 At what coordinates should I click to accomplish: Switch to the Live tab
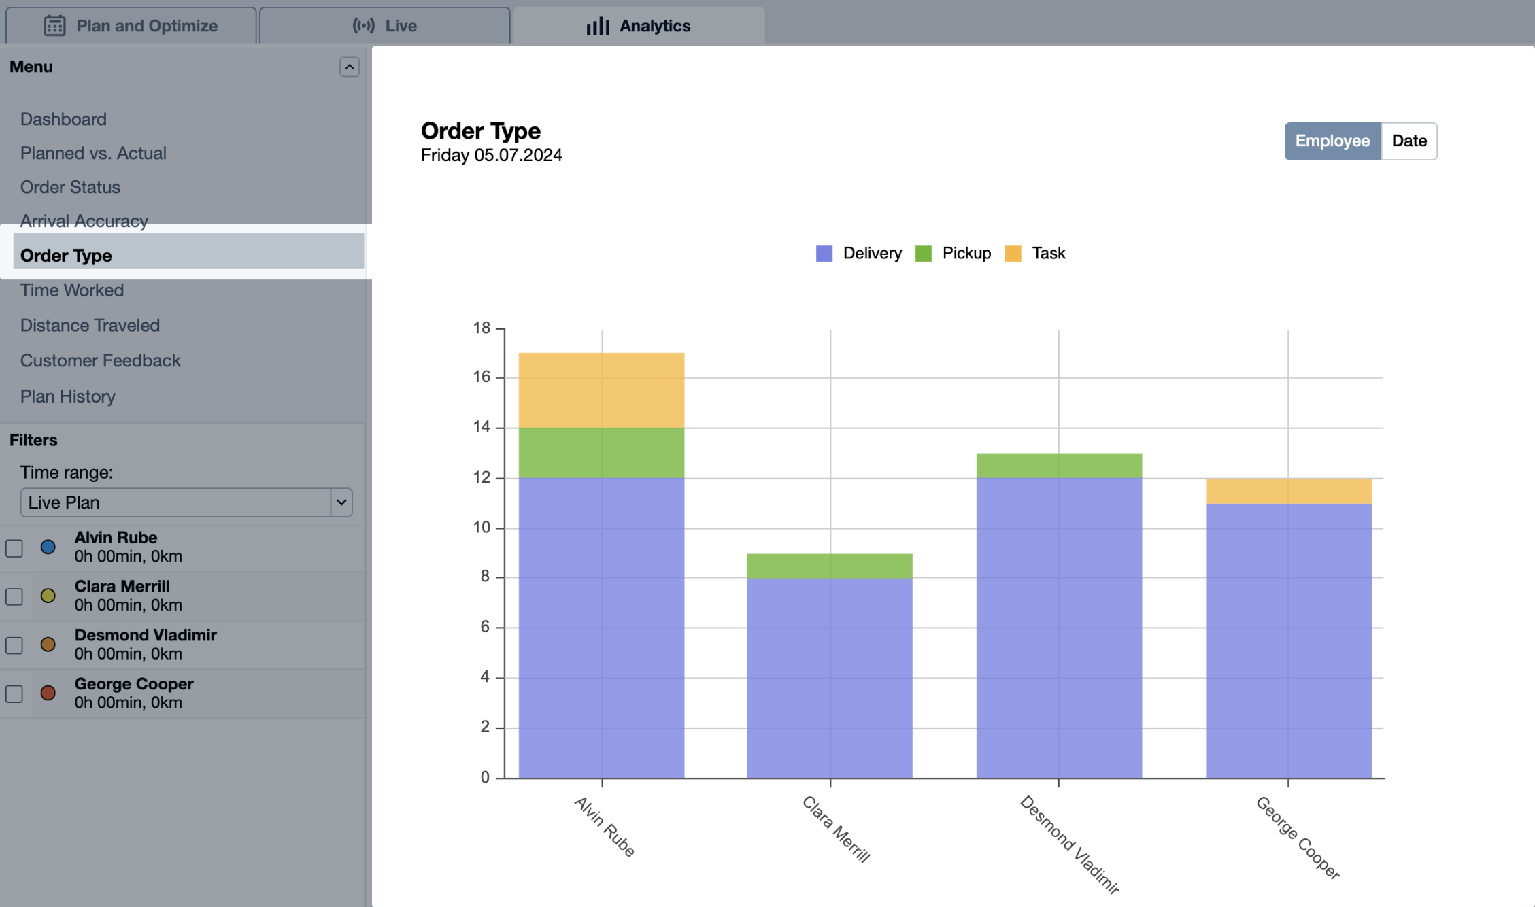(384, 25)
